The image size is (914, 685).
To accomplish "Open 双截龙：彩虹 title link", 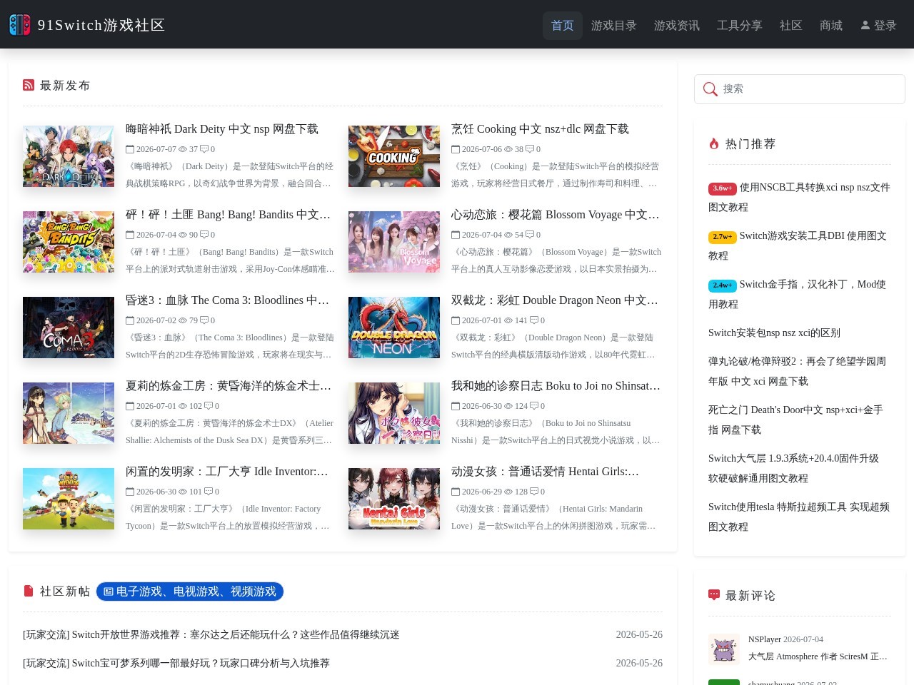I will (x=555, y=300).
